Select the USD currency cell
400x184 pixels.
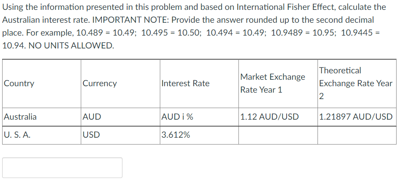pyautogui.click(x=120, y=135)
